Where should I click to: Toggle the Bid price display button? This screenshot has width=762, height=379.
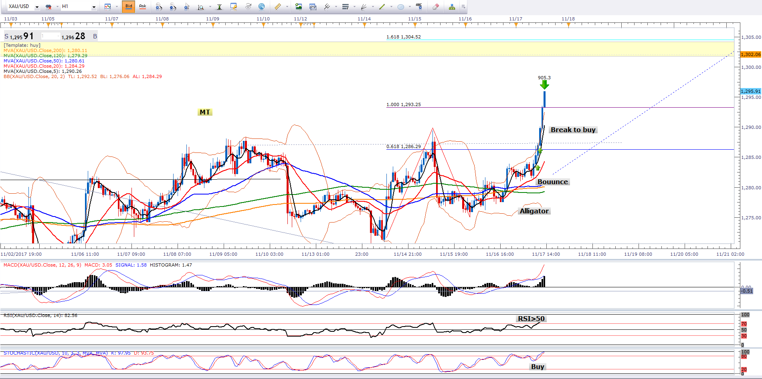click(129, 6)
